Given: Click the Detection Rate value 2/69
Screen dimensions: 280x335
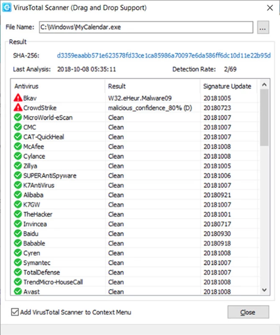Looking at the screenshot, I should click(x=230, y=69).
